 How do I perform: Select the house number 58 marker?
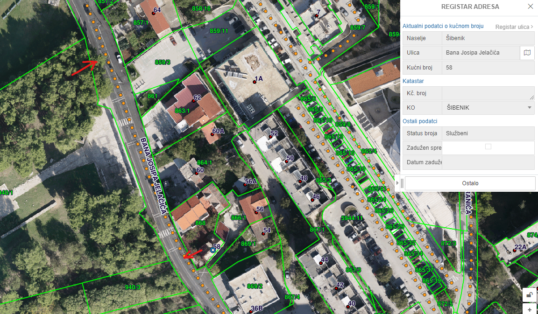click(213, 251)
